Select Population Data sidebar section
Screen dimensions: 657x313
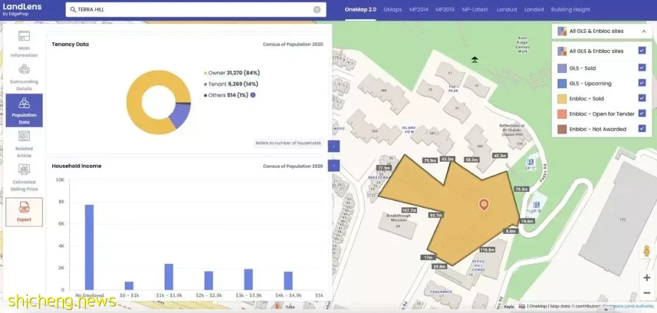[24, 111]
